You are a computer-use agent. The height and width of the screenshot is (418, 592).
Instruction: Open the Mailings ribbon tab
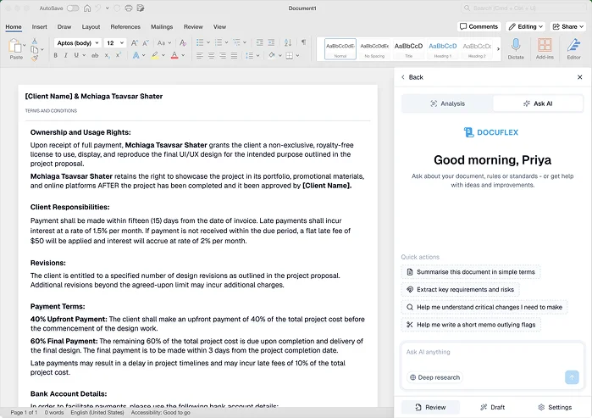pos(162,26)
